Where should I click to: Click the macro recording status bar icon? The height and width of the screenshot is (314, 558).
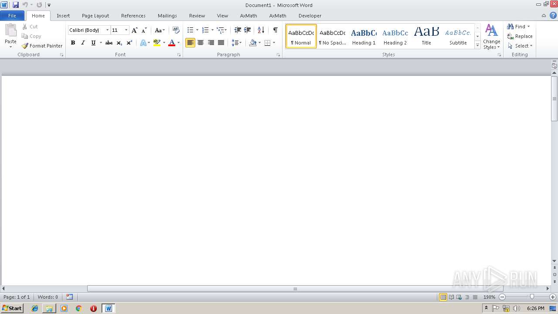pos(69,297)
